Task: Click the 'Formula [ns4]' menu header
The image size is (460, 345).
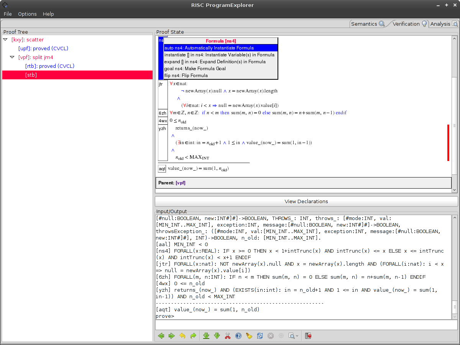Action: coord(221,41)
